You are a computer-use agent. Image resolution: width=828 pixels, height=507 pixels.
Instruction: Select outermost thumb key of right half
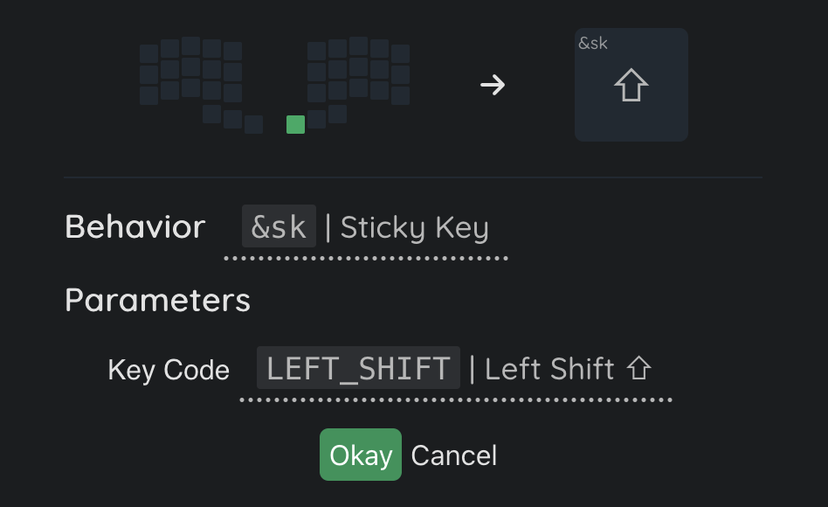point(337,114)
